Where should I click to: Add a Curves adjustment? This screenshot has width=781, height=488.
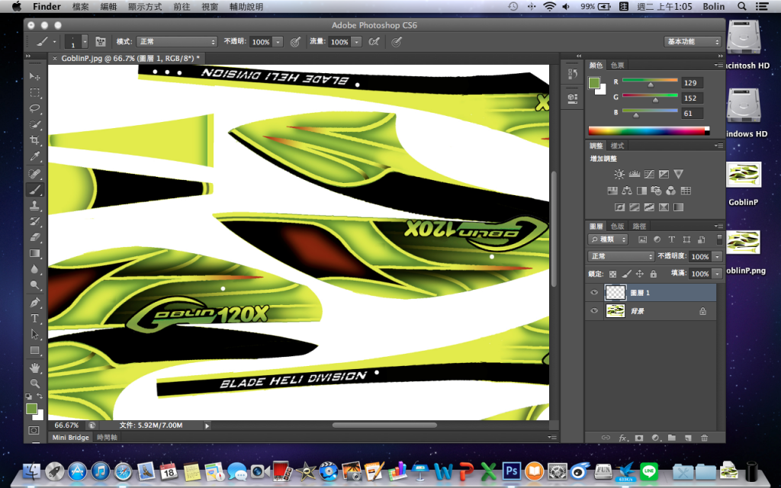pyautogui.click(x=649, y=174)
